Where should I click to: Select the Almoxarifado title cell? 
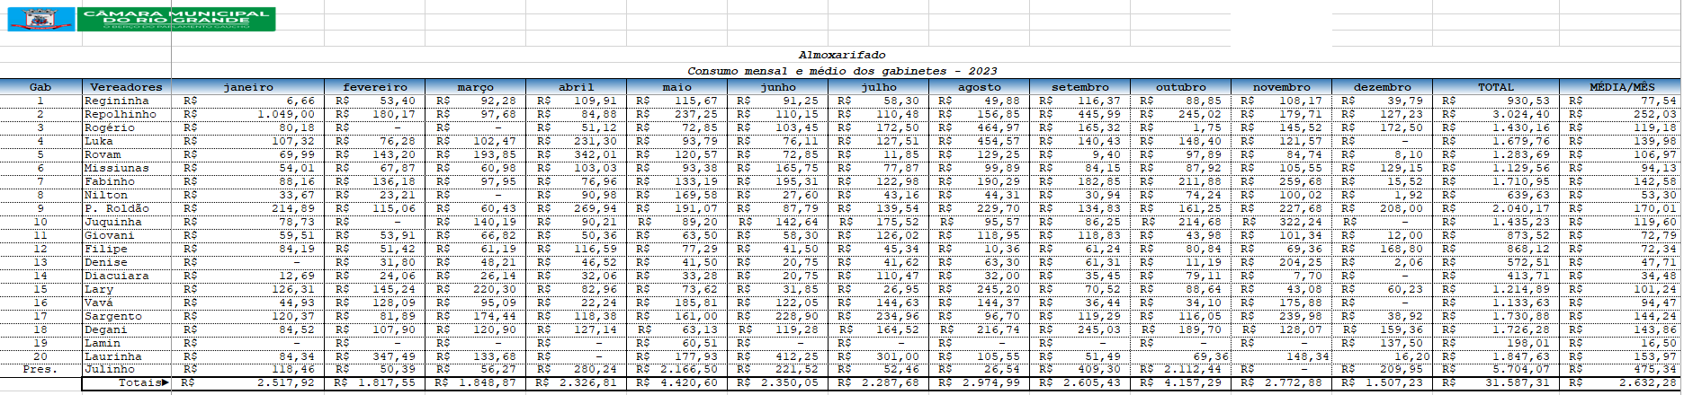[841, 56]
